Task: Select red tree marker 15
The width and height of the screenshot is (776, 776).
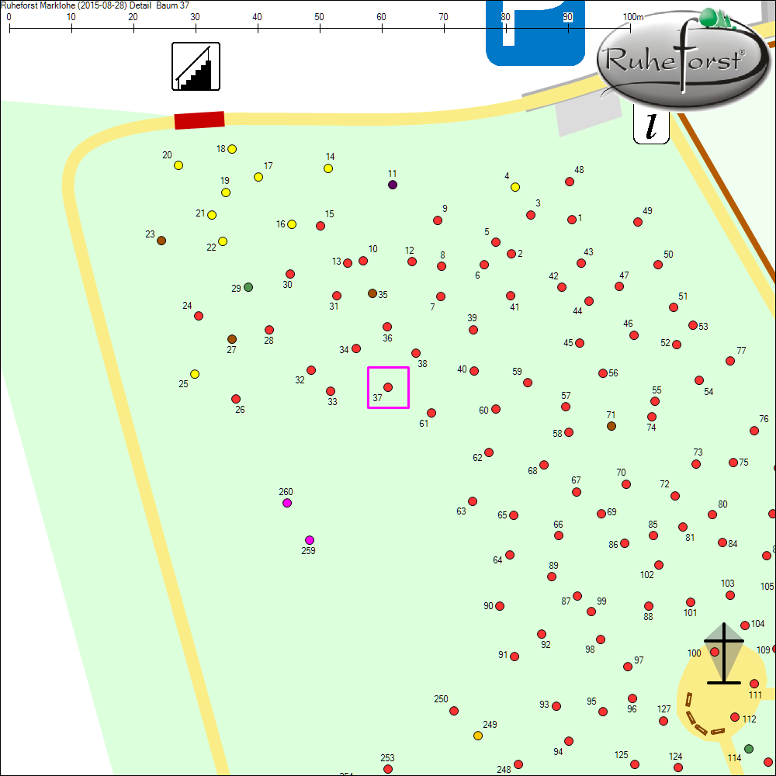Action: (320, 226)
